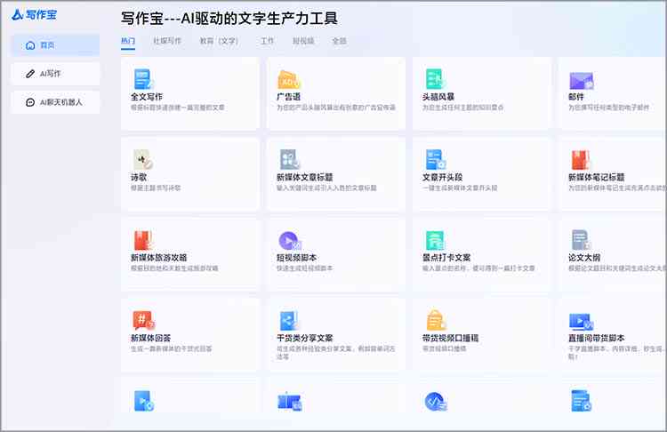The width and height of the screenshot is (667, 432).
Task: Open the 新媒体旅游攻略 icon
Action: pos(143,240)
